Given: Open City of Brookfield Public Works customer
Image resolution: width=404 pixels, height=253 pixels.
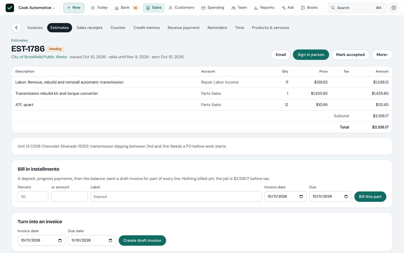Looking at the screenshot, I should click(x=39, y=57).
